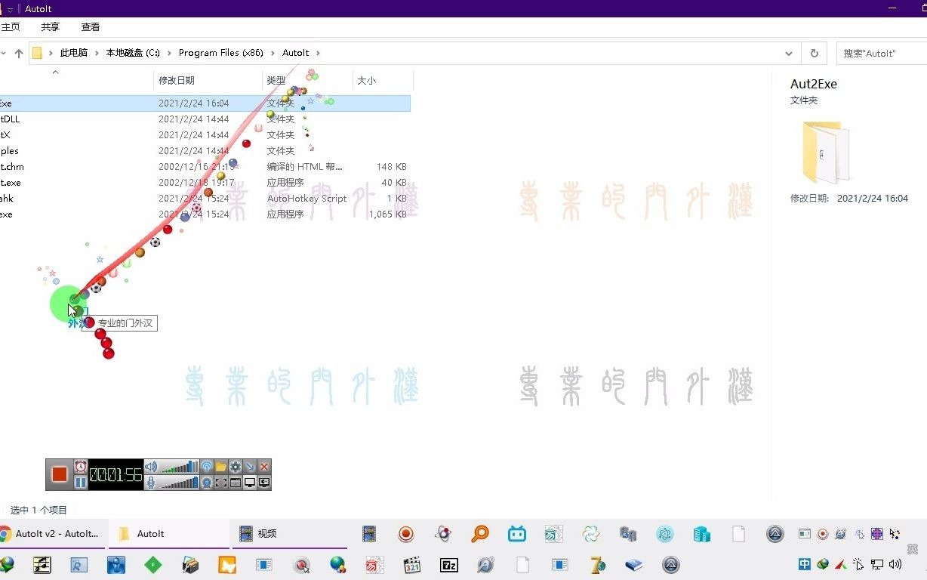Stop the recording with the red square button
Screen dimensions: 927x580
[x=60, y=474]
